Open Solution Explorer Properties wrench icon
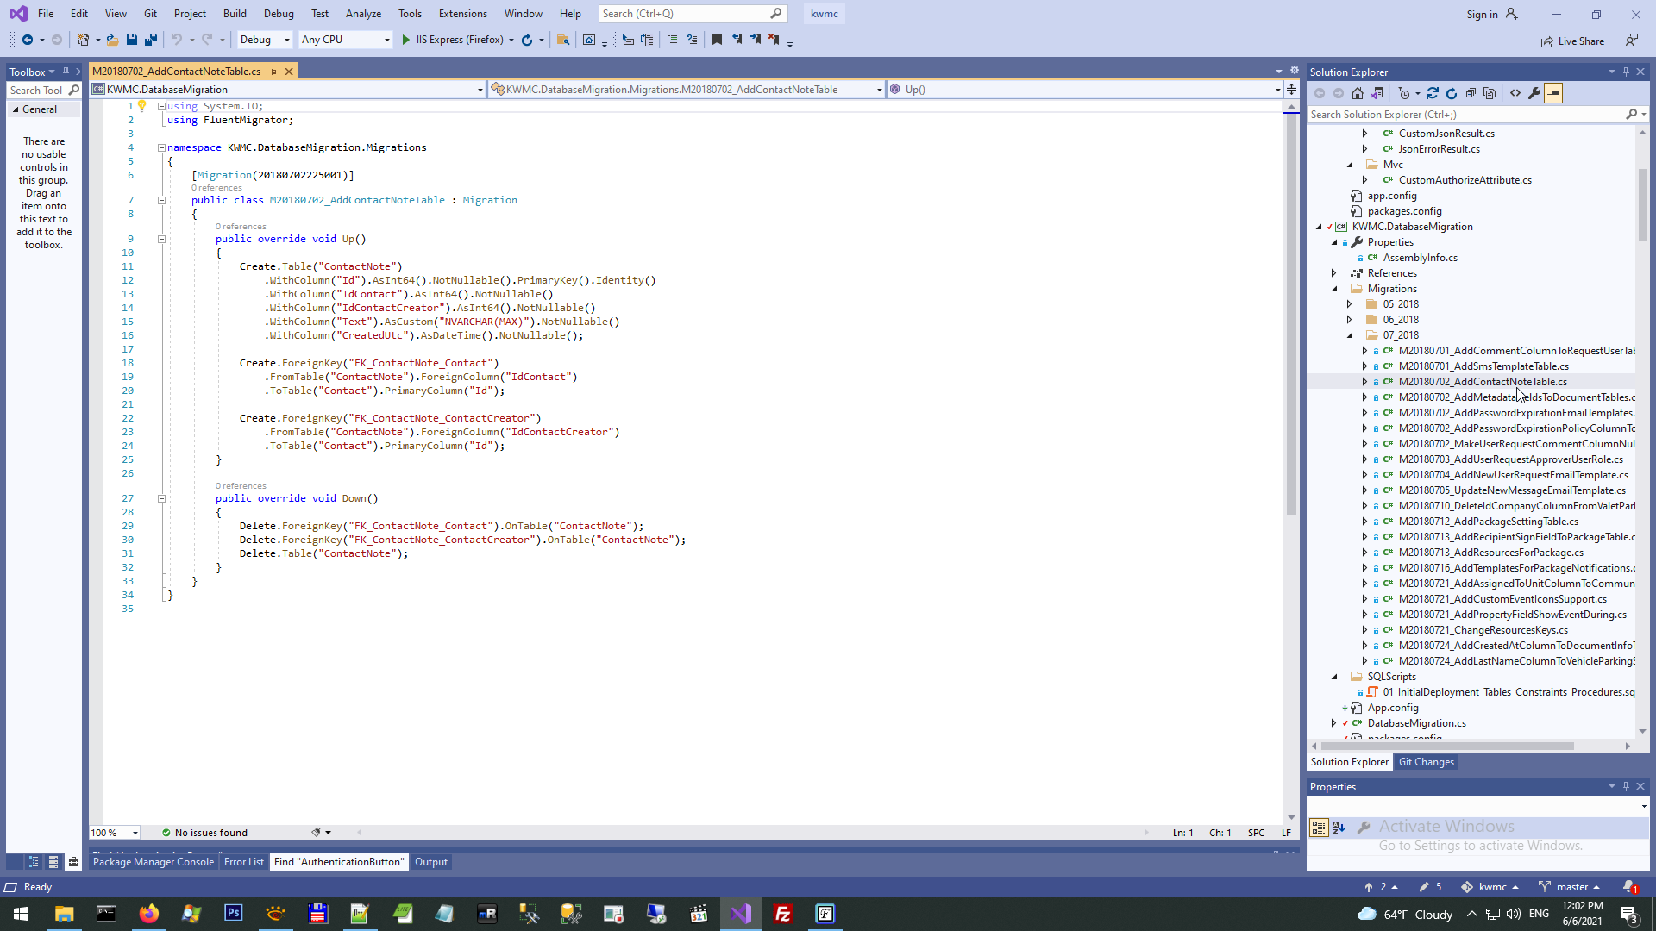Screen dimensions: 1656x931 [x=1534, y=93]
